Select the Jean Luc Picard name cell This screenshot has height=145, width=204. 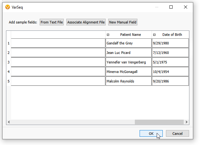click(128, 53)
